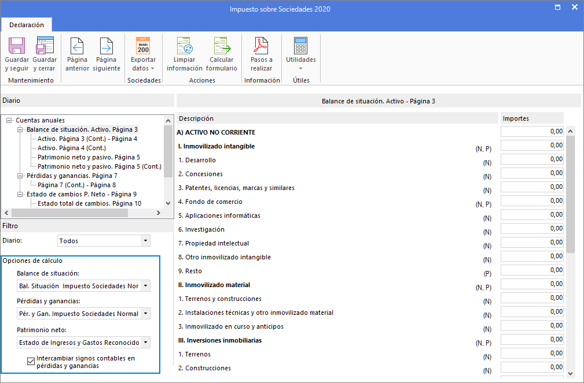Viewport: 584px width, 383px height.
Task: Click amount field for 9. Resto
Action: [532, 270]
